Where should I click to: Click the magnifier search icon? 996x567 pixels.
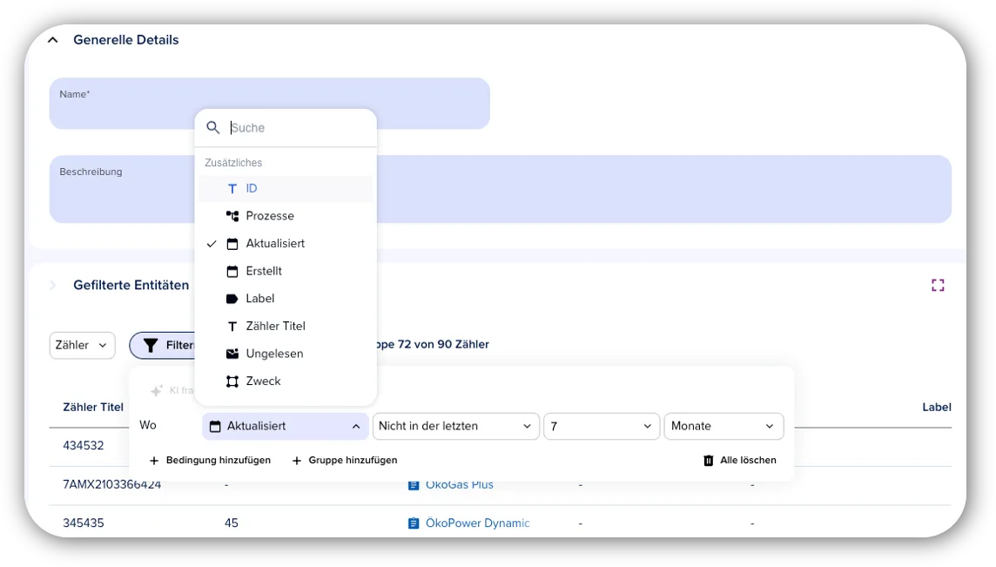tap(212, 128)
